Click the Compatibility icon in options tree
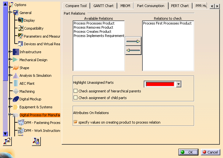223x158 pixels. click(x=21, y=28)
